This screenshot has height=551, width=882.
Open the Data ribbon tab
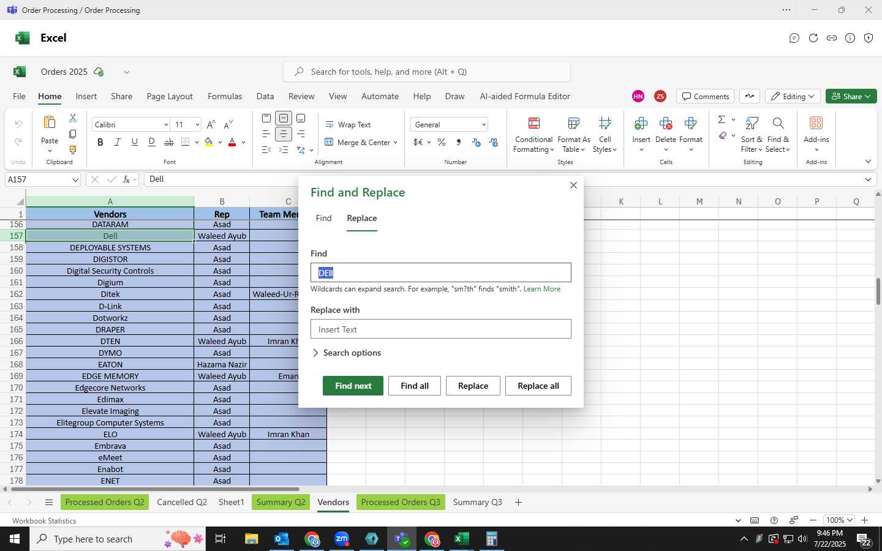tap(265, 96)
